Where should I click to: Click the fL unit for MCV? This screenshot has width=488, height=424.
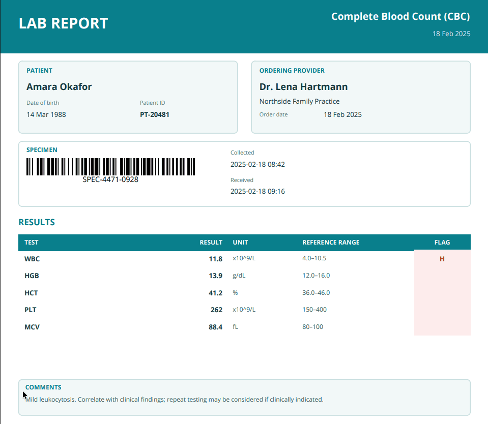point(235,327)
